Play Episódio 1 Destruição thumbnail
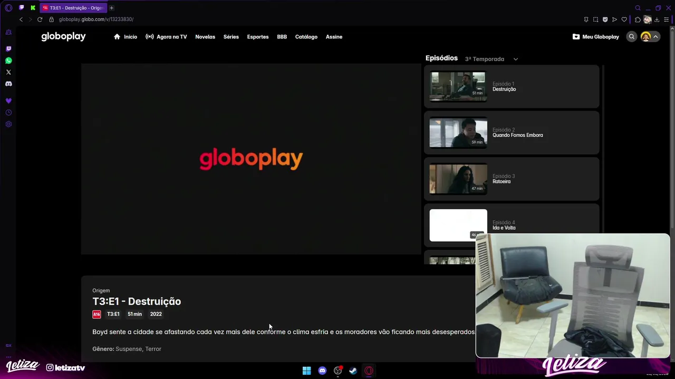Viewport: 675px width, 379px height. 458,86
